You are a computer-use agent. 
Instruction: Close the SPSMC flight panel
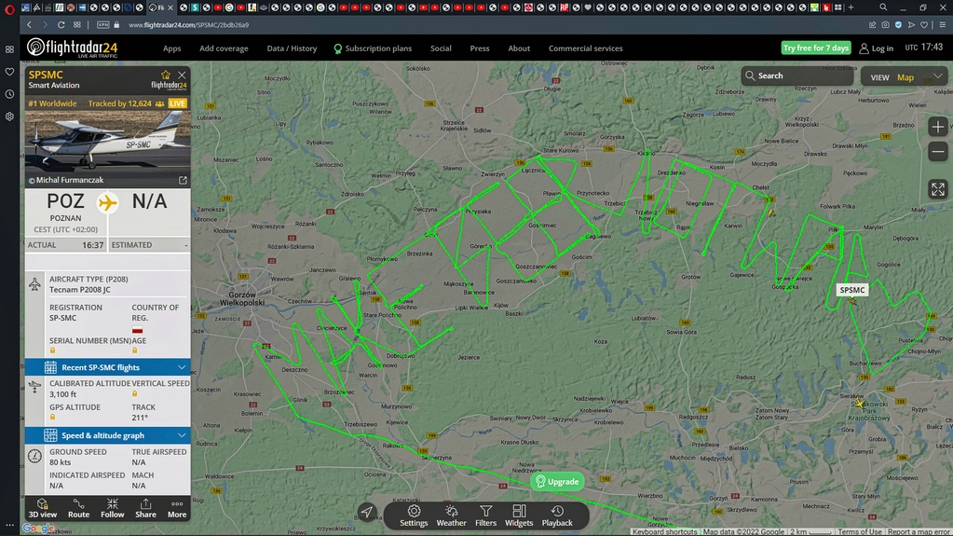182,75
